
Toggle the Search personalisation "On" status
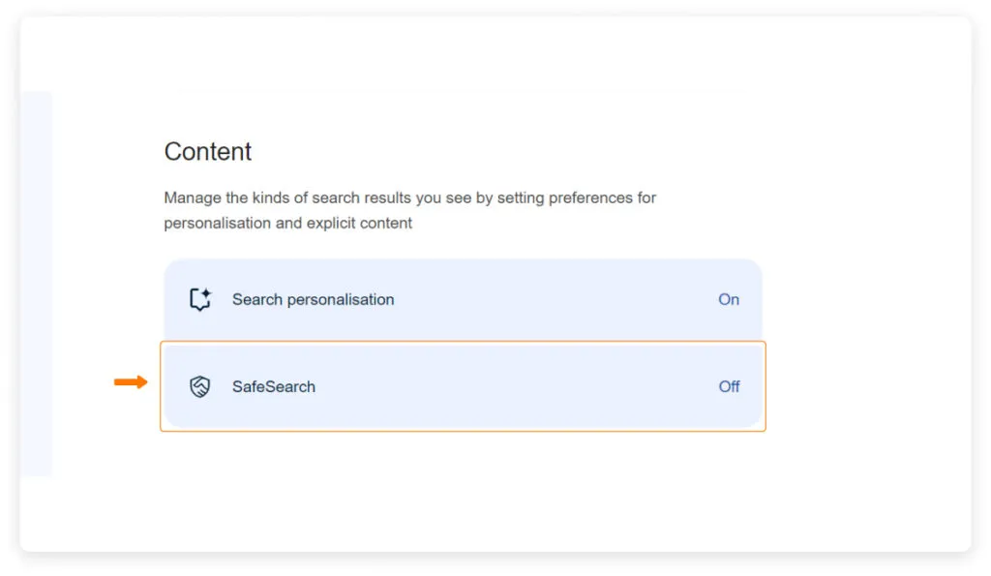click(729, 299)
